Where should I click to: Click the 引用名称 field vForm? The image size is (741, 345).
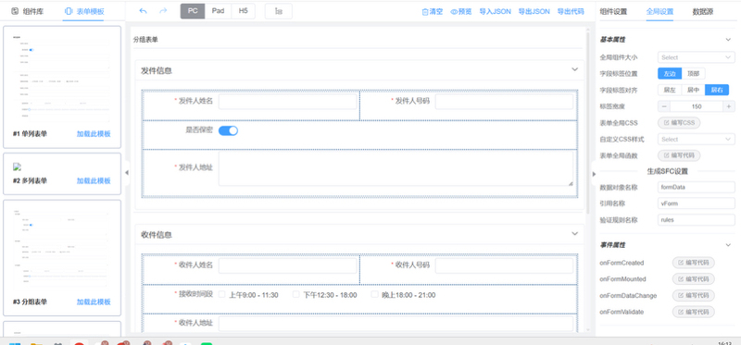pyautogui.click(x=697, y=203)
